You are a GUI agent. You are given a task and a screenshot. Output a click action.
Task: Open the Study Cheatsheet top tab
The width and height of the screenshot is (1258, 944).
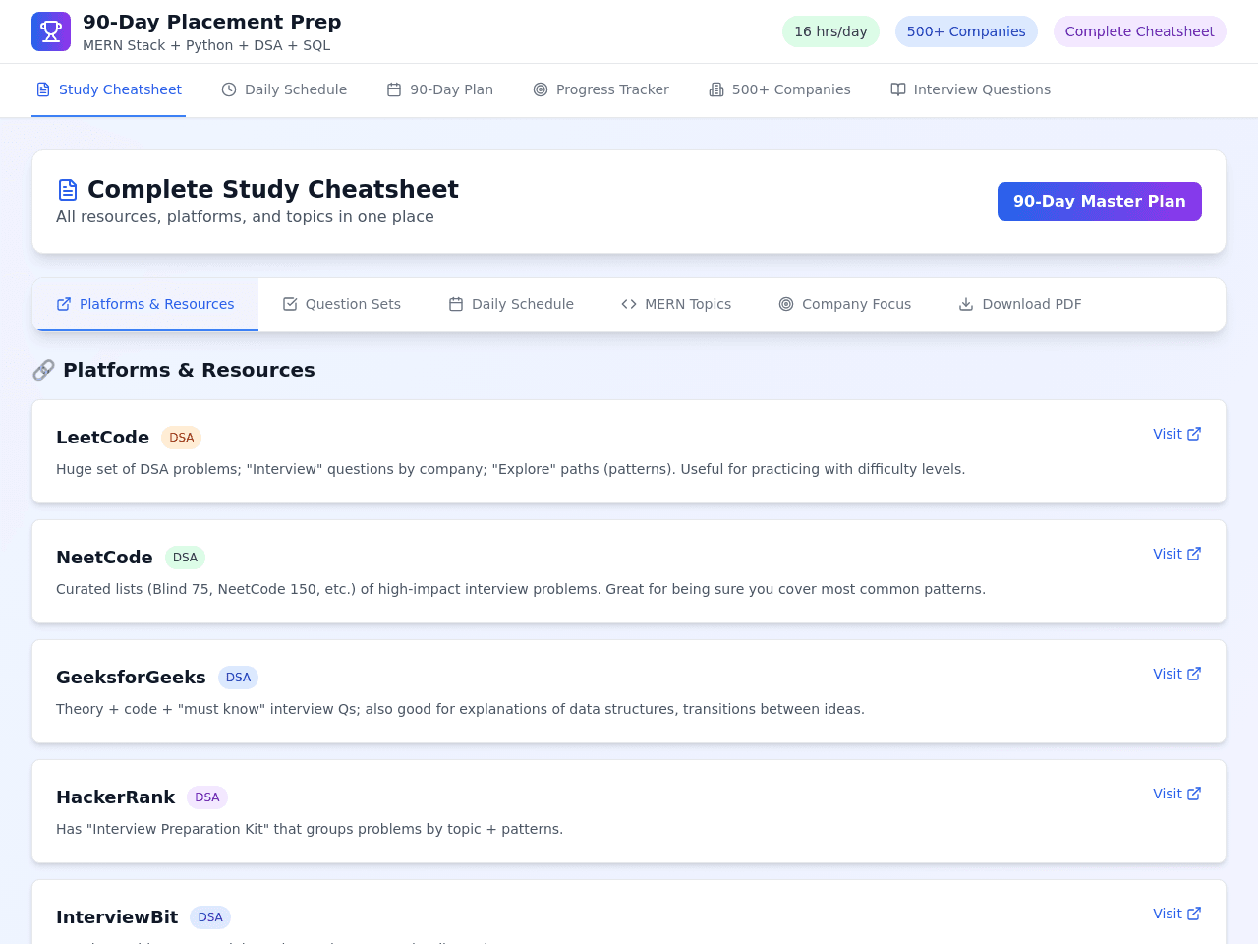pos(108,89)
